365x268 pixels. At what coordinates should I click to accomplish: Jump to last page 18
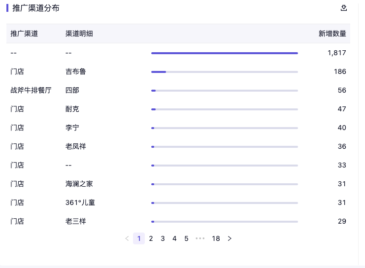(x=216, y=238)
